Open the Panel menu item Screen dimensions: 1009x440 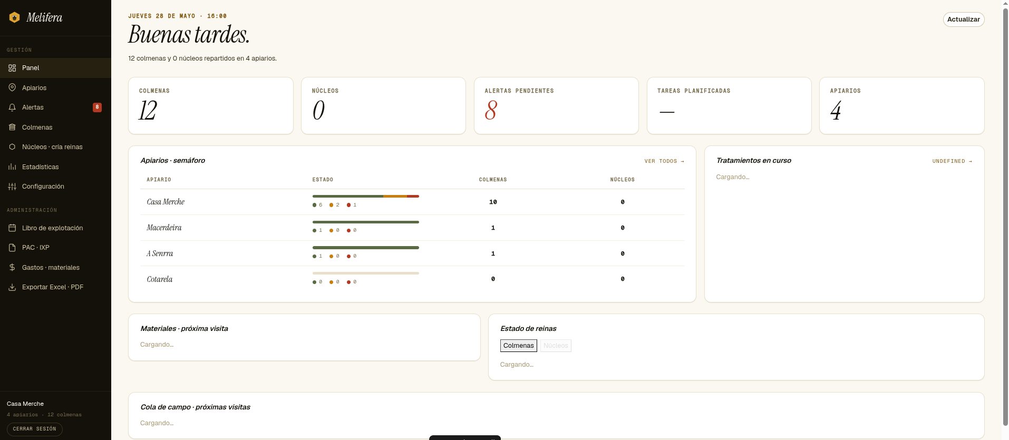coord(55,68)
